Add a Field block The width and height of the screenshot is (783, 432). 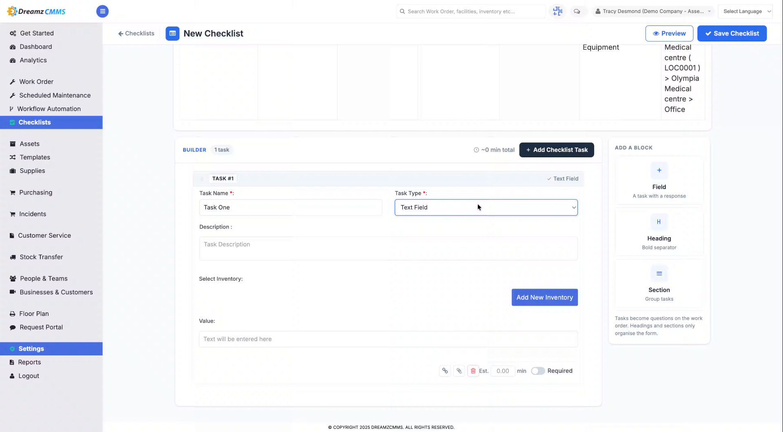pos(659,181)
